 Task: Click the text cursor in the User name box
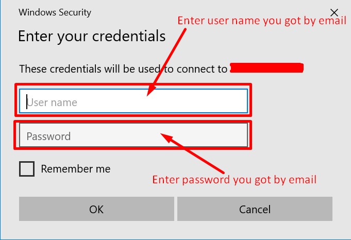[x=26, y=101]
